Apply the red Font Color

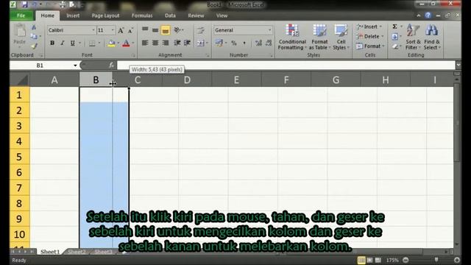[126, 43]
